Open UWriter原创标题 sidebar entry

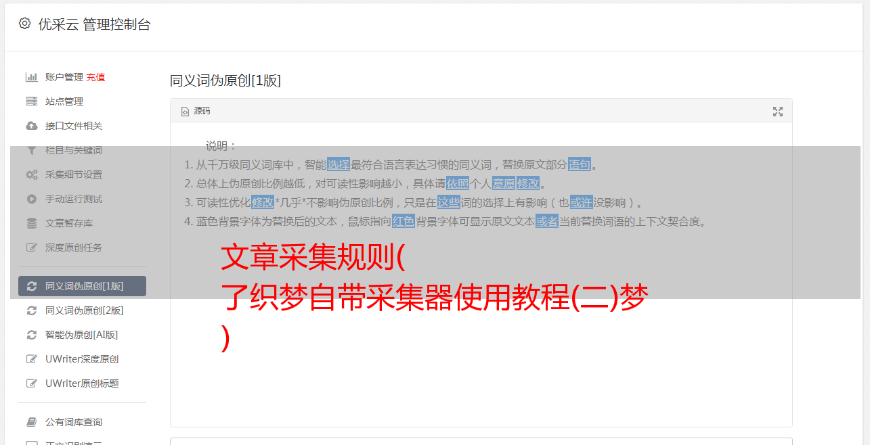coord(83,383)
